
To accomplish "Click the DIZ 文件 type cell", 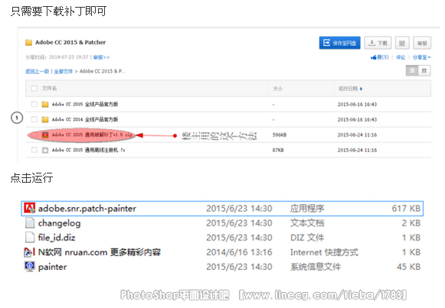I will tap(307, 238).
